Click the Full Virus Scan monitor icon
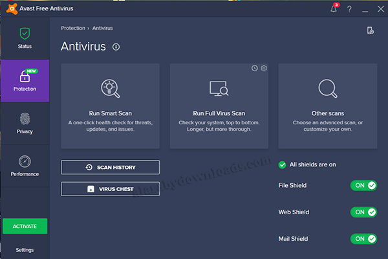Image resolution: width=388 pixels, height=259 pixels. point(219,89)
